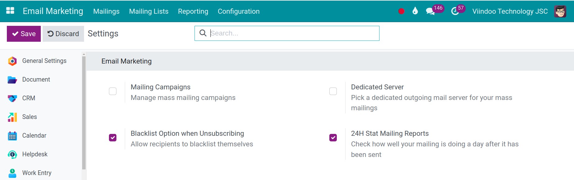This screenshot has height=180, width=574.
Task: Open the Mailing Lists menu
Action: [x=149, y=11]
